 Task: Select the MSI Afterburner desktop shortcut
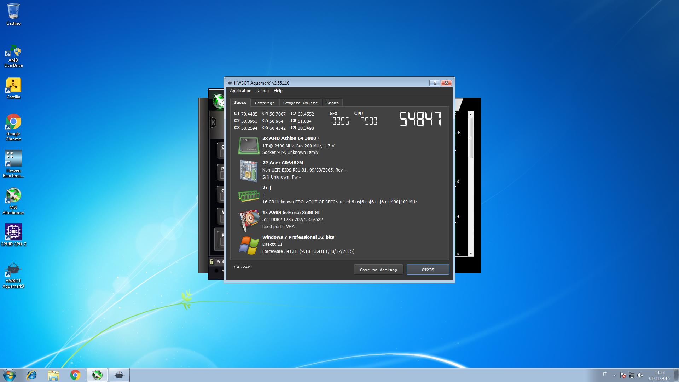pyautogui.click(x=13, y=201)
